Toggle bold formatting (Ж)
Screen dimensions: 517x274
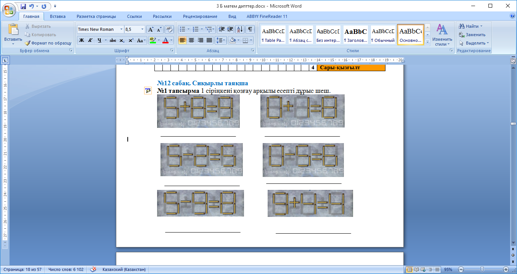click(81, 40)
